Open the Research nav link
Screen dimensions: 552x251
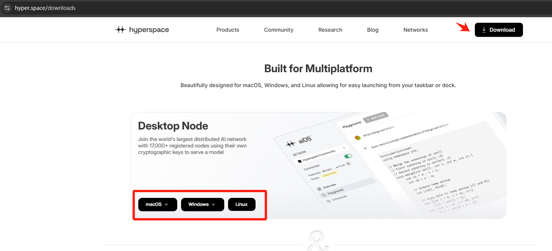[330, 30]
